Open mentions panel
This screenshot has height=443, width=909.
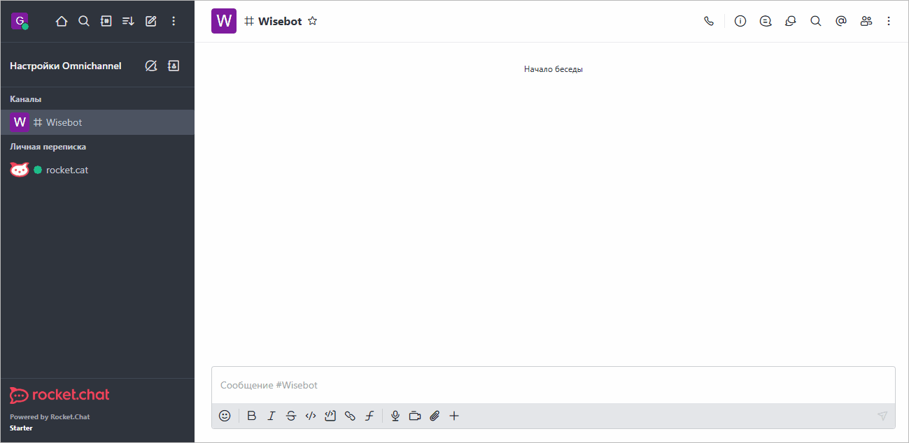(841, 21)
